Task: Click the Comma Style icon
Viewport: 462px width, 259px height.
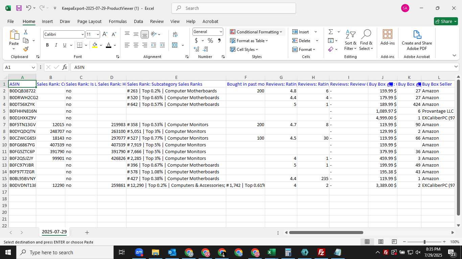Action: 219,40
